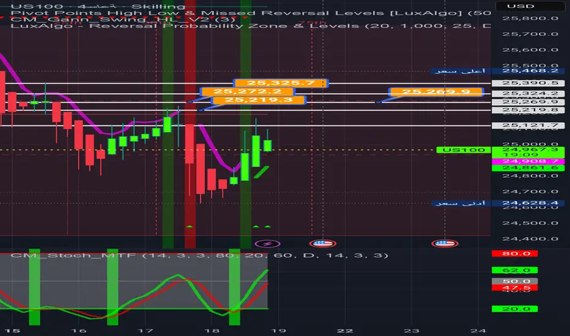Click the 25,390.5 price scale label
Viewport: 570px width, 336px height.
tap(528, 83)
